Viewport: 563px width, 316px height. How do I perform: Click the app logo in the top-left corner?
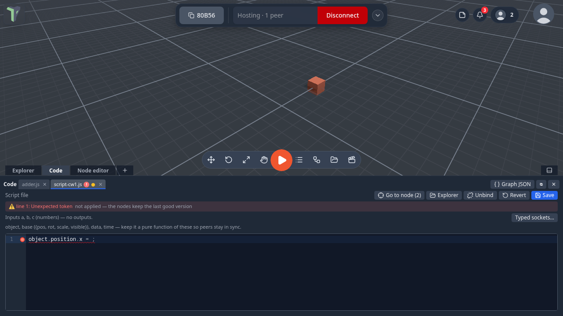pyautogui.click(x=14, y=14)
